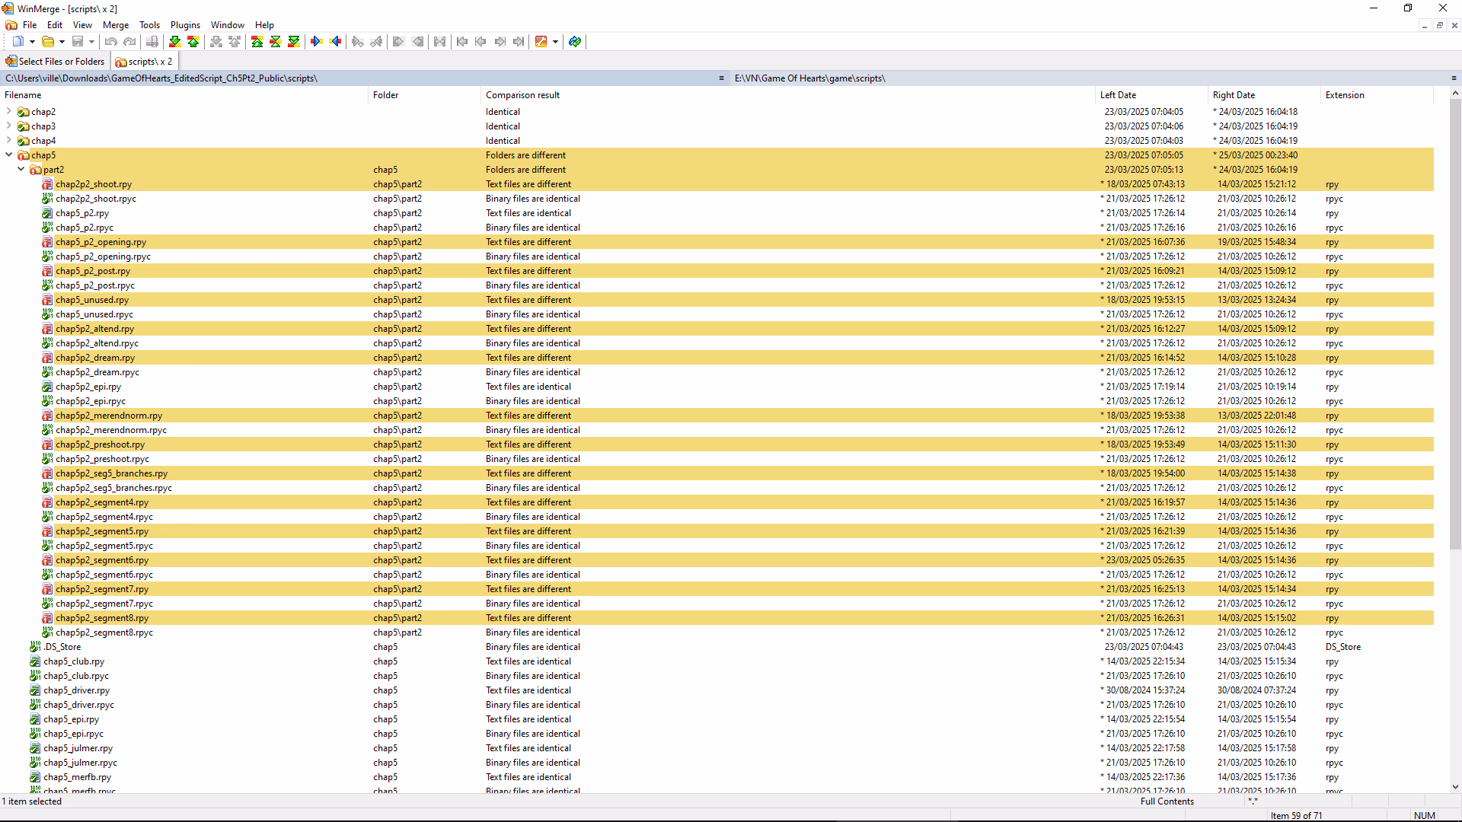
Task: Click Copy to Left blue arrow icon
Action: pos(335,42)
